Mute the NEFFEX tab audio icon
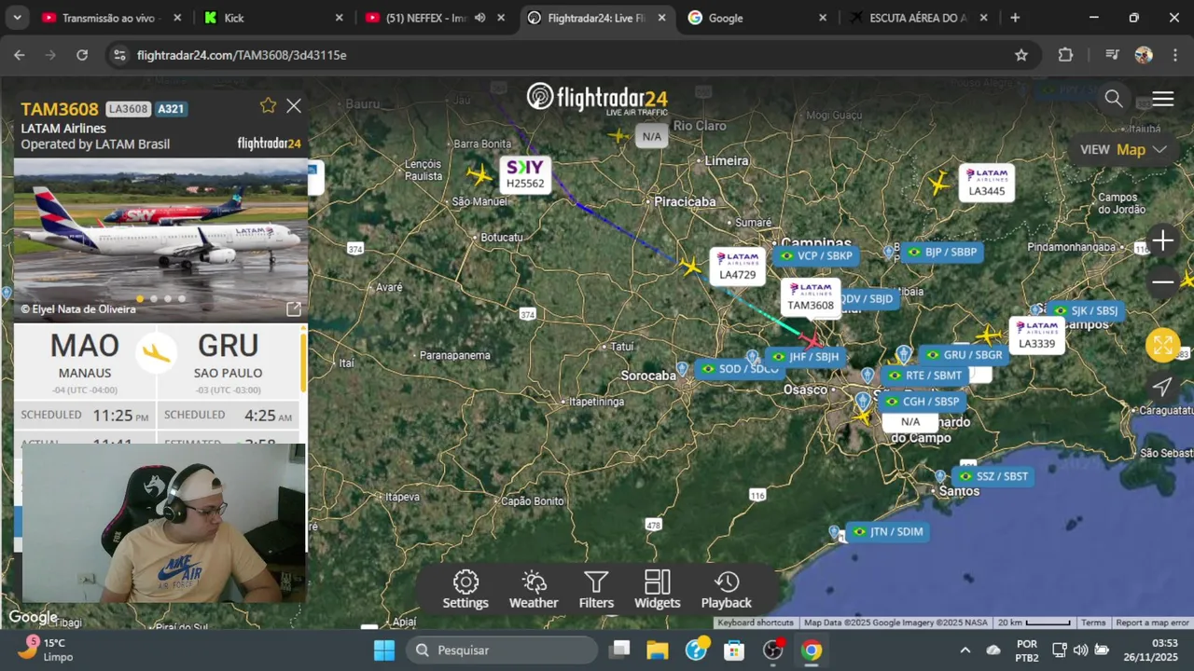Viewport: 1194px width, 671px height. [479, 18]
